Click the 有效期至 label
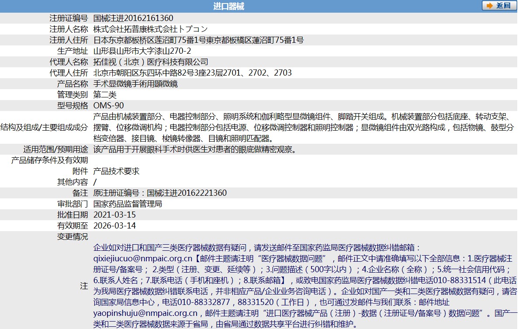Viewport: 519px width, 329px height. tap(73, 226)
